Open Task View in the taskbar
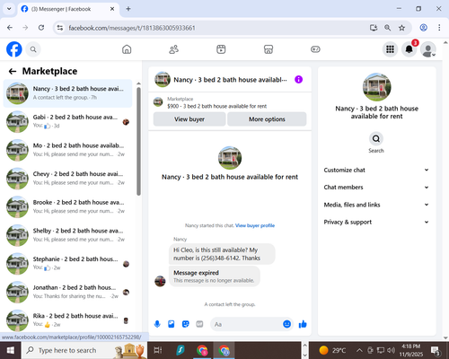449x359 pixels. [x=158, y=350]
